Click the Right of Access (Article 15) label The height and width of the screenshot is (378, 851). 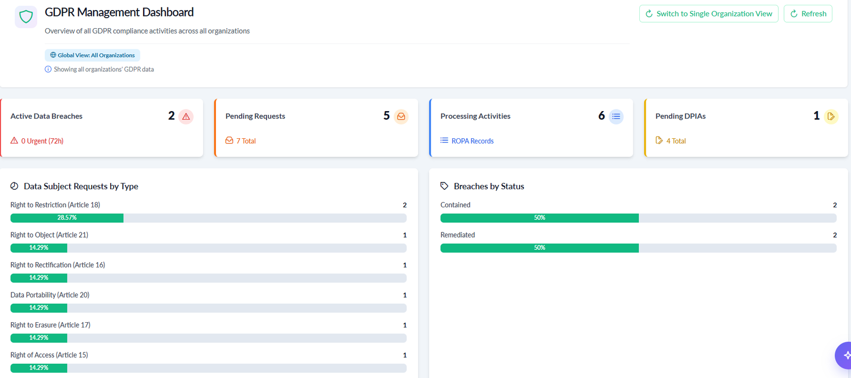pos(49,355)
